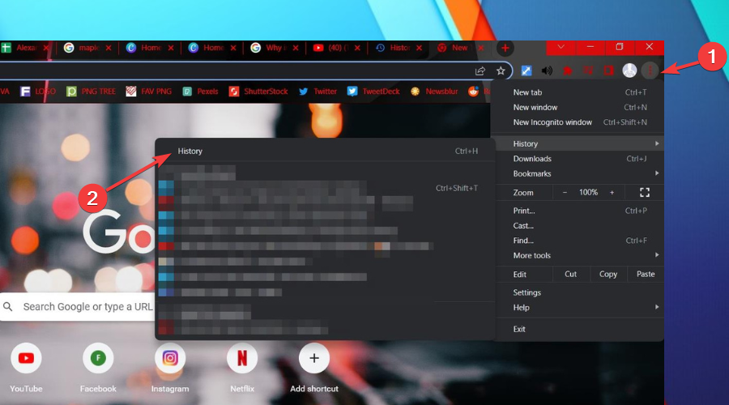Open the PNG TREE bookmark

point(91,92)
